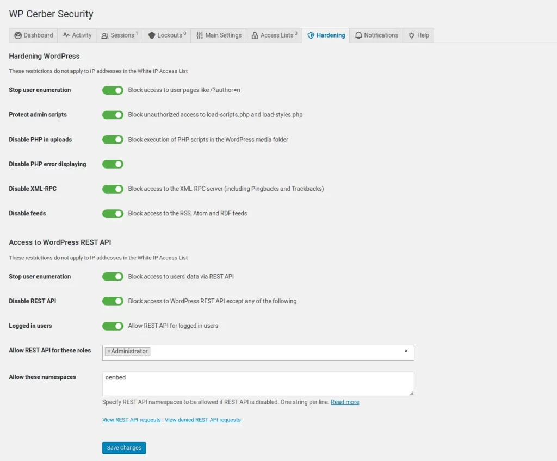Click the Lockouts shield icon
This screenshot has width=557, height=461.
coord(152,35)
